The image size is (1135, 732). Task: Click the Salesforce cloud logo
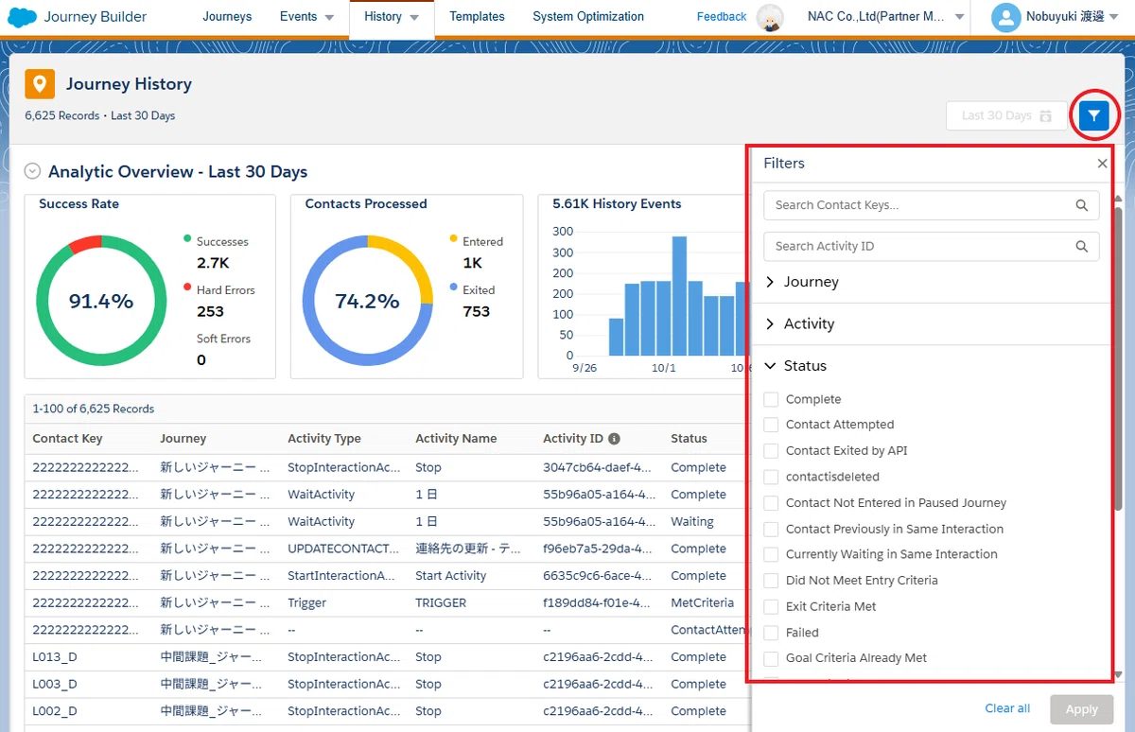[x=22, y=16]
